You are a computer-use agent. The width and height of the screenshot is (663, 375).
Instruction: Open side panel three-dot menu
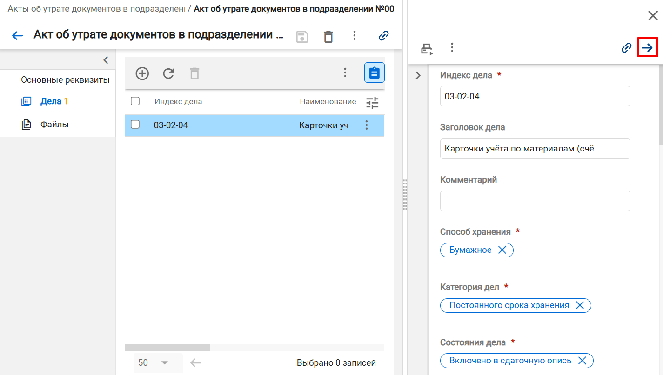click(452, 47)
